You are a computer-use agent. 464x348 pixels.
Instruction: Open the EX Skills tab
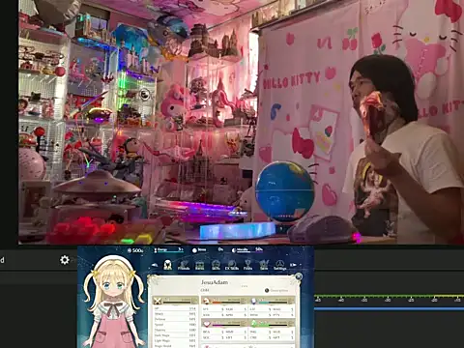pos(232,265)
